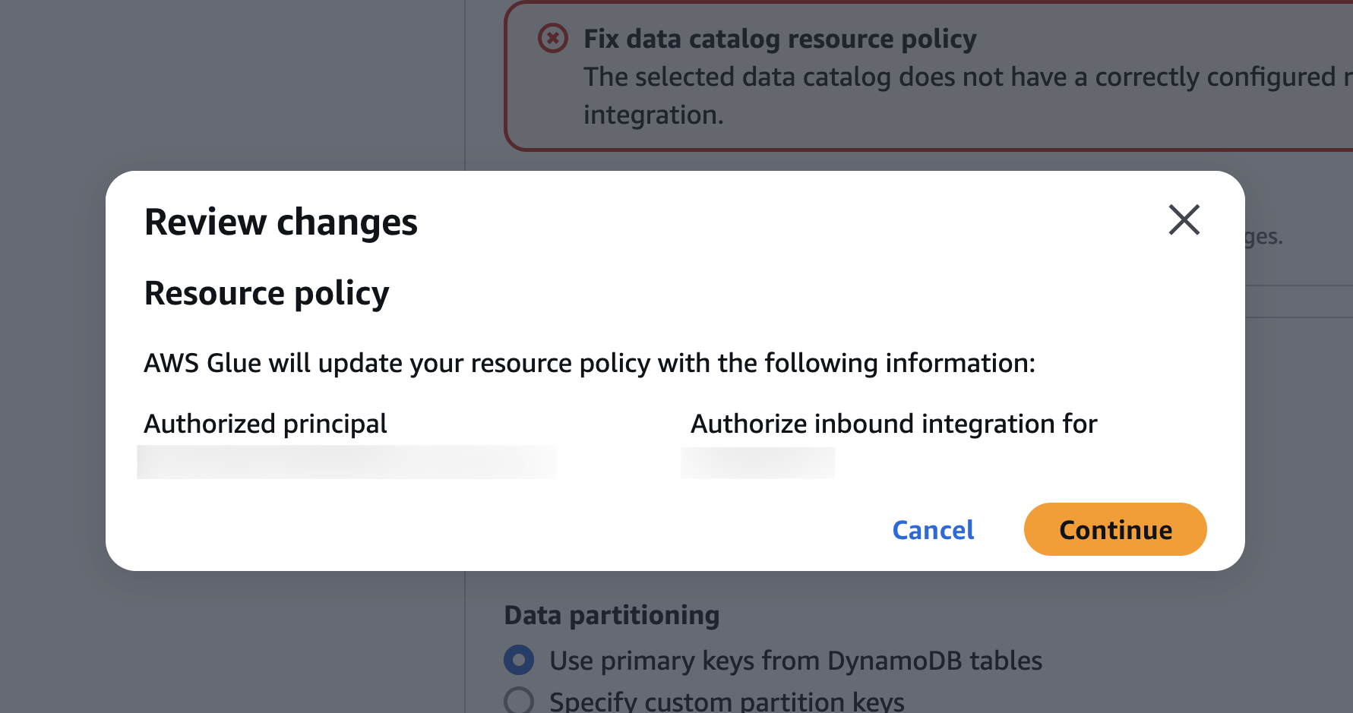Click the AWS Glue will update description text
Viewport: 1353px width, 713px height.
click(x=589, y=363)
